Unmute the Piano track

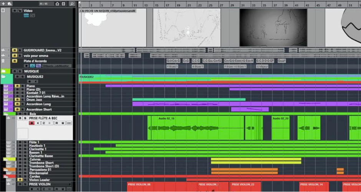point(17,86)
